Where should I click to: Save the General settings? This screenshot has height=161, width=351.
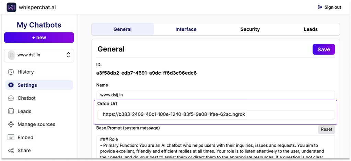pyautogui.click(x=324, y=49)
